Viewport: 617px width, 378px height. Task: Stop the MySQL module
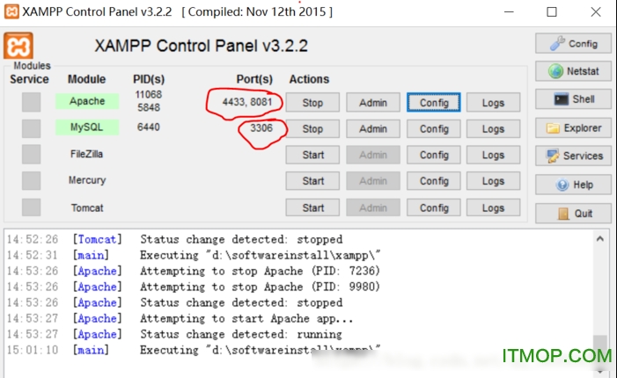pos(312,129)
